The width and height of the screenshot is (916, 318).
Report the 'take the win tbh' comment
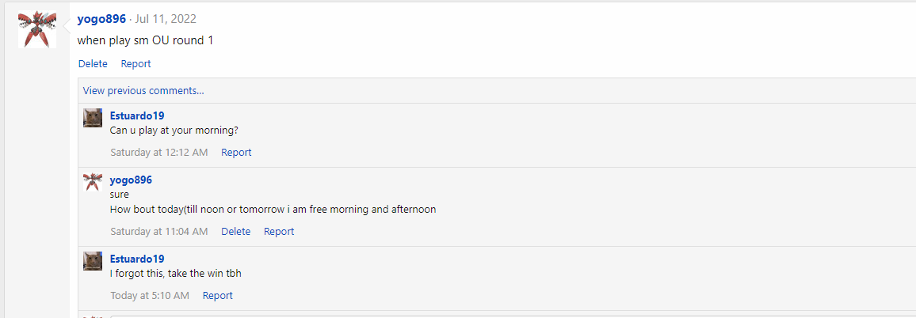(x=218, y=296)
